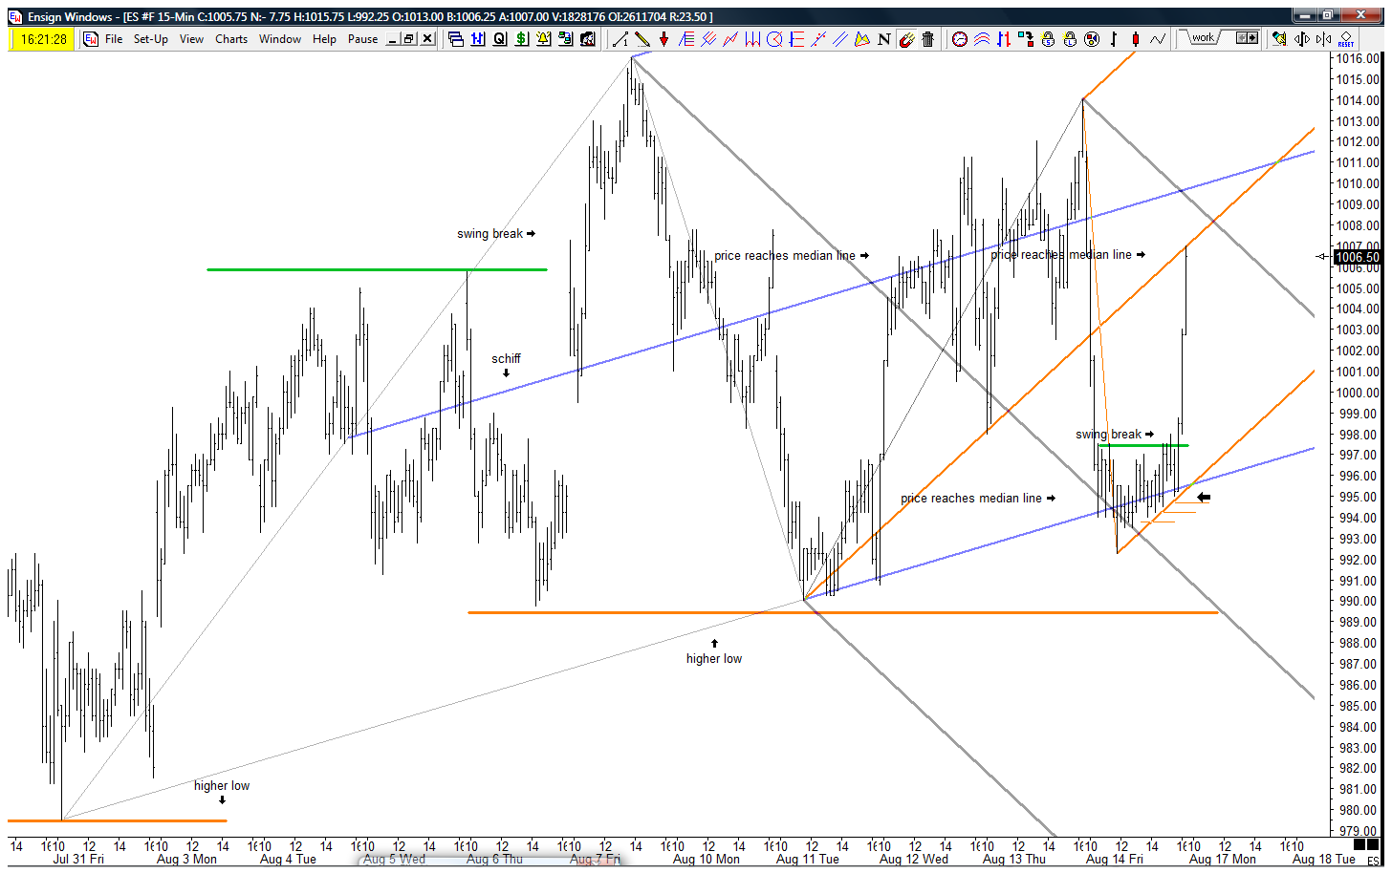The height and width of the screenshot is (873, 1392).
Task: Open the File menu
Action: click(x=114, y=39)
